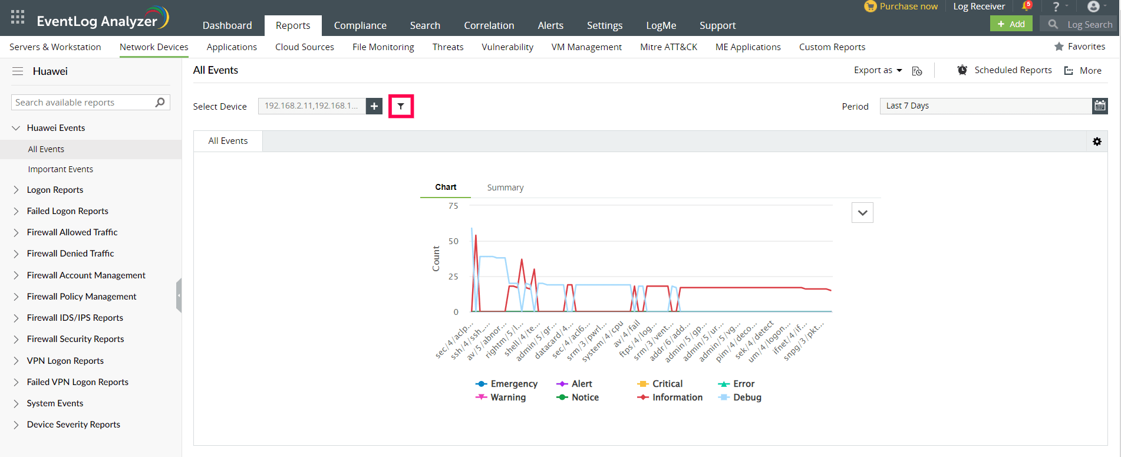Expand the Firewall IDS/IPS Reports group
Viewport: 1121px width, 457px height.
(x=16, y=318)
